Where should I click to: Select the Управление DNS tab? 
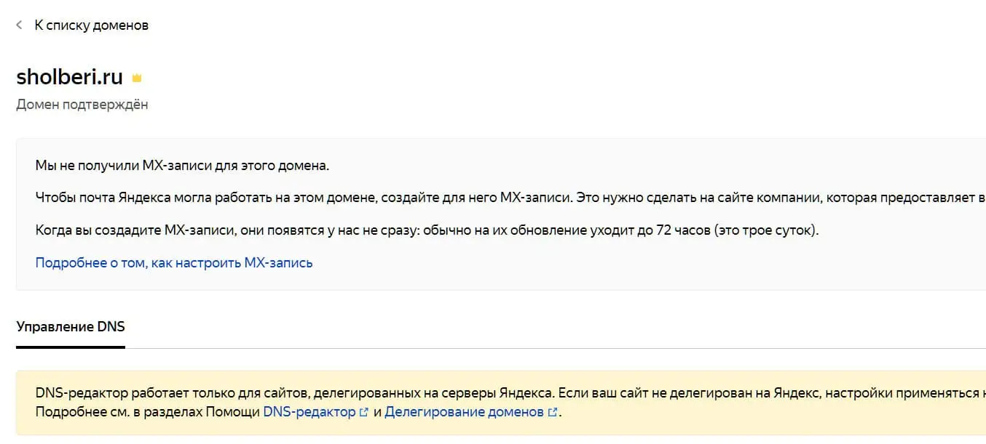point(71,327)
